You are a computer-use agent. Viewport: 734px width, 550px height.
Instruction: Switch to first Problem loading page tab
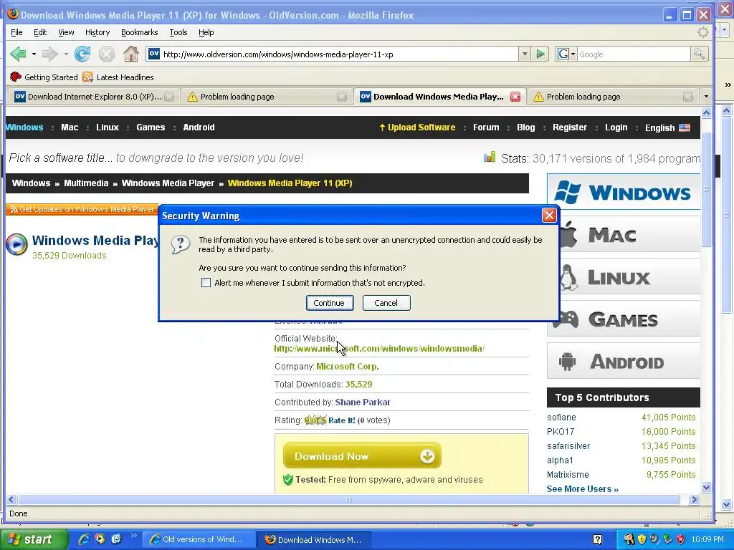coord(266,97)
